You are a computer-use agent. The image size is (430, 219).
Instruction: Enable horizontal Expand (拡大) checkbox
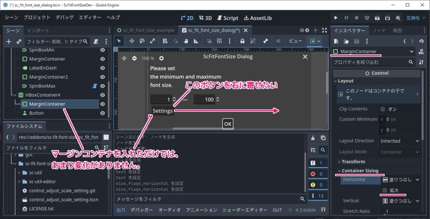click(385, 190)
